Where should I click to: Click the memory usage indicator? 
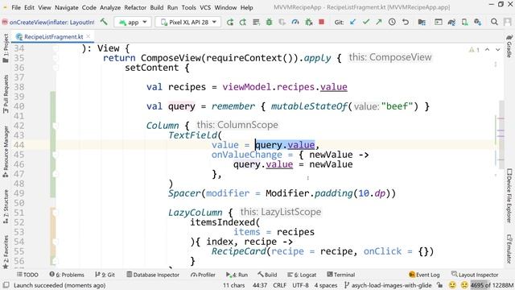[492, 285]
